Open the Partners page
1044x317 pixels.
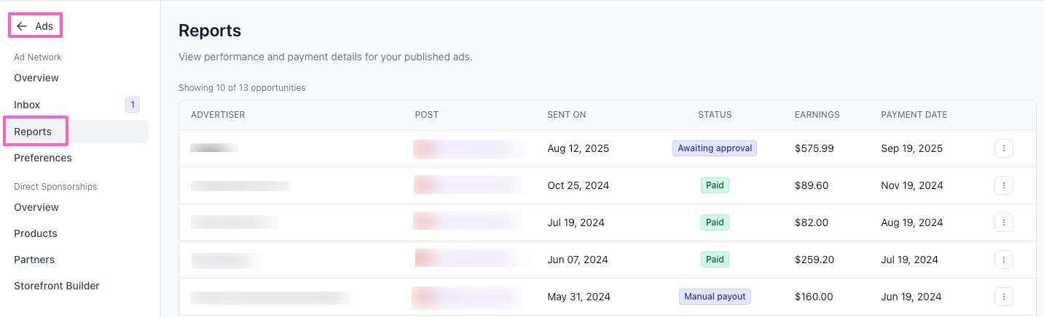pyautogui.click(x=34, y=260)
